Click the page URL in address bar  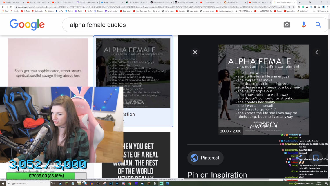click(x=152, y=7)
